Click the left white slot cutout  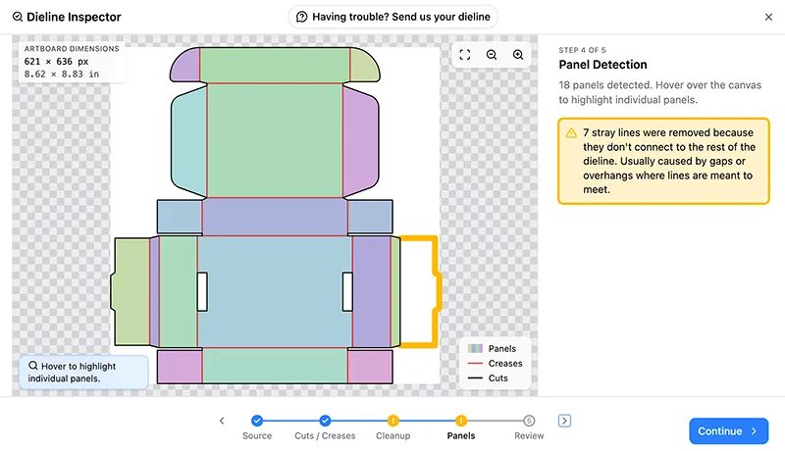tap(202, 291)
